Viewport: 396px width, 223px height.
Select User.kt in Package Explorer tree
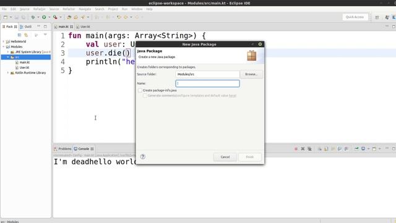point(24,68)
